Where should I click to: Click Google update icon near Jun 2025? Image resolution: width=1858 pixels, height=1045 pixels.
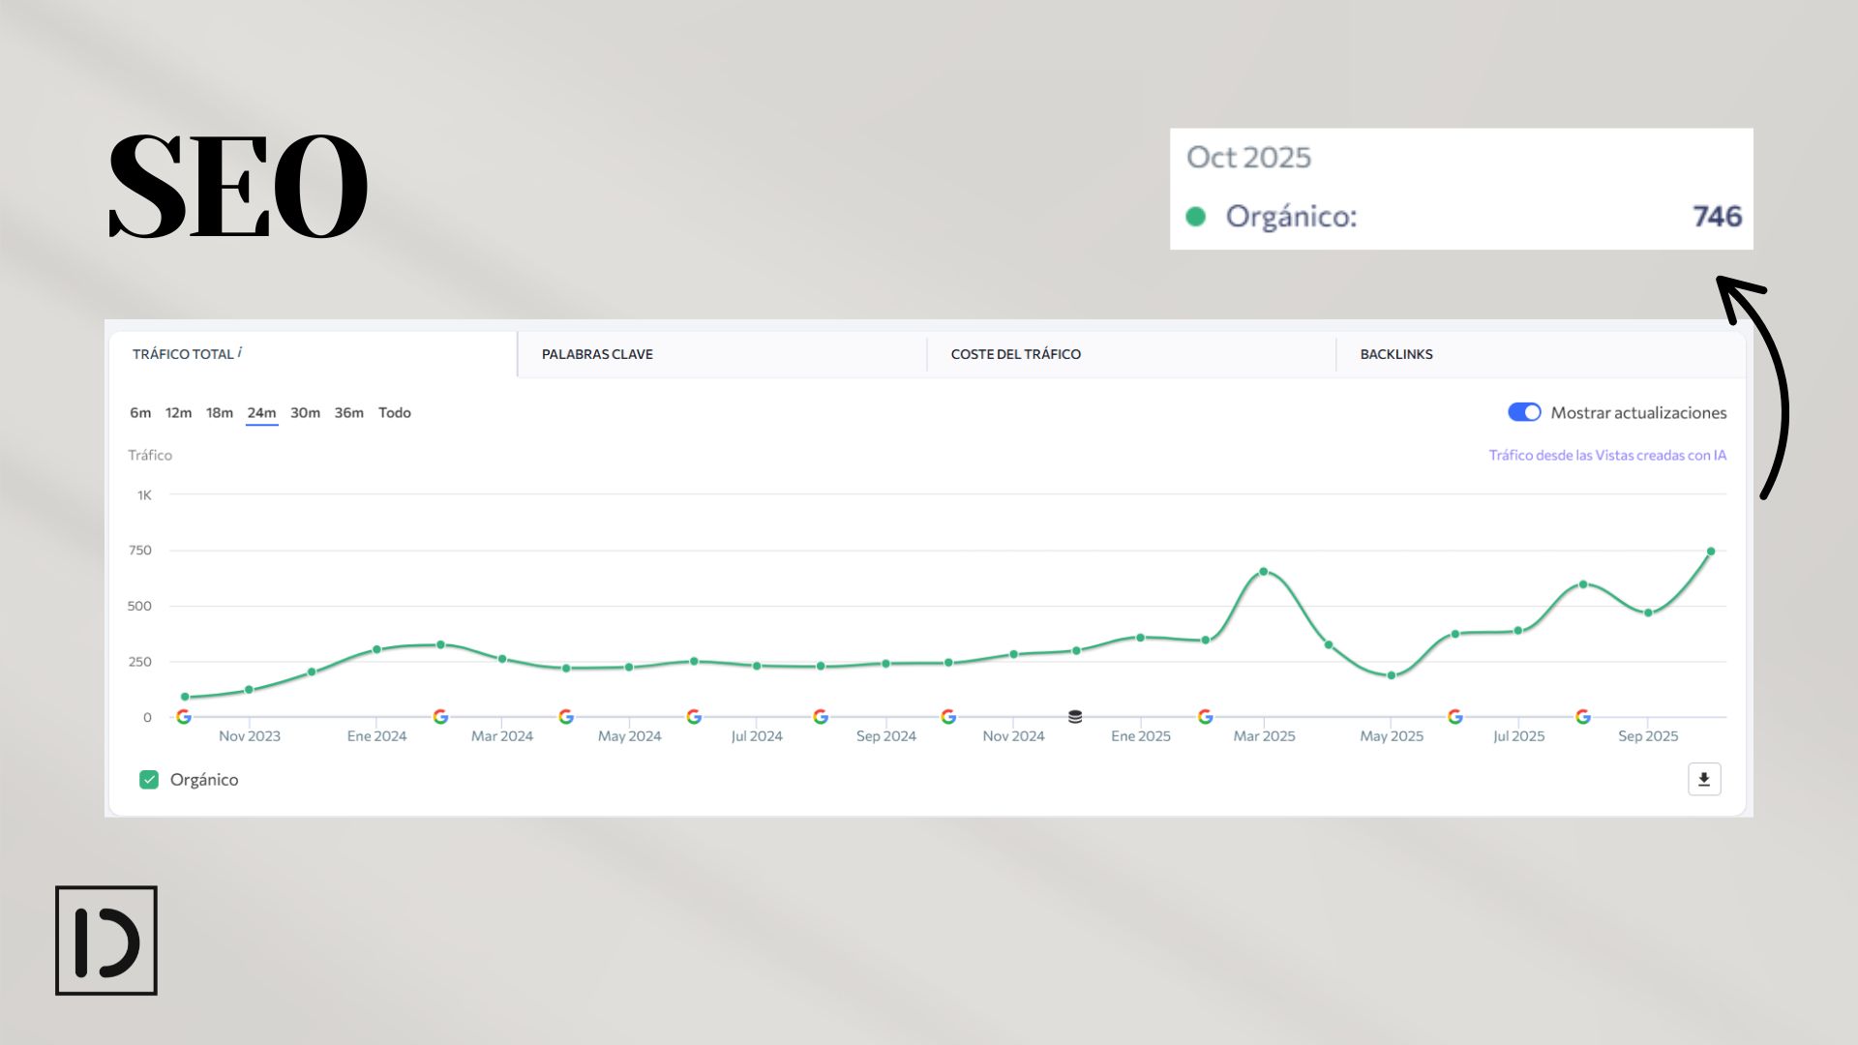[x=1455, y=717]
